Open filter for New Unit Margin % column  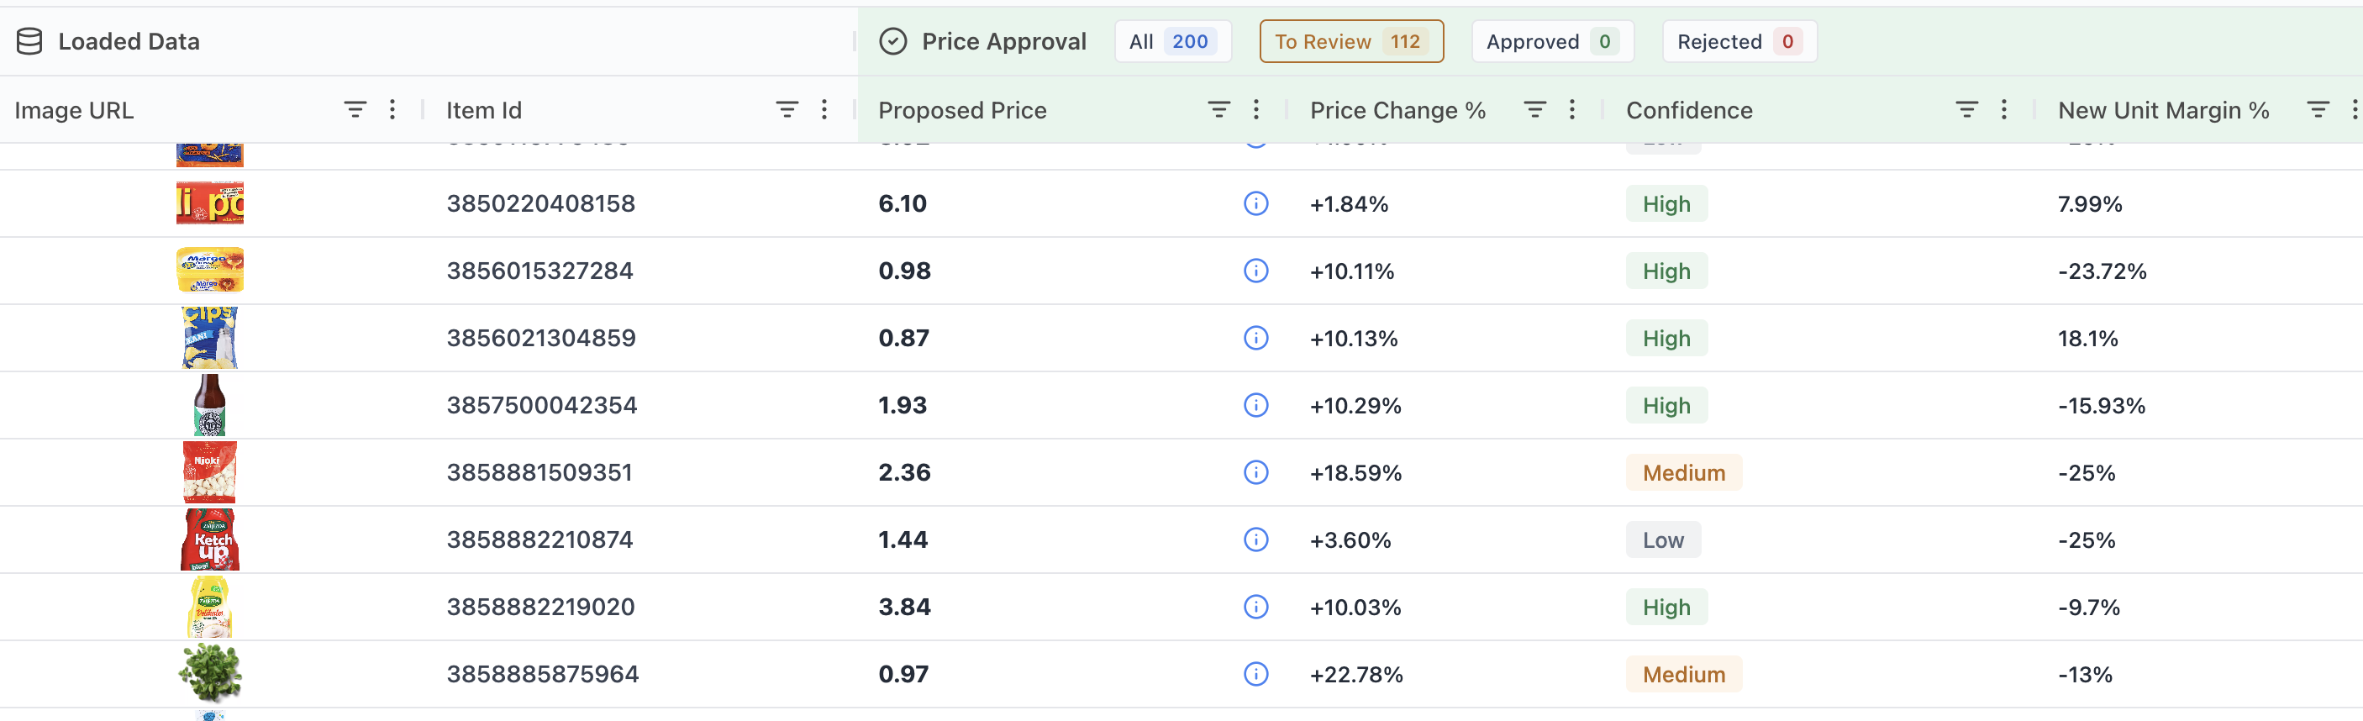2318,110
